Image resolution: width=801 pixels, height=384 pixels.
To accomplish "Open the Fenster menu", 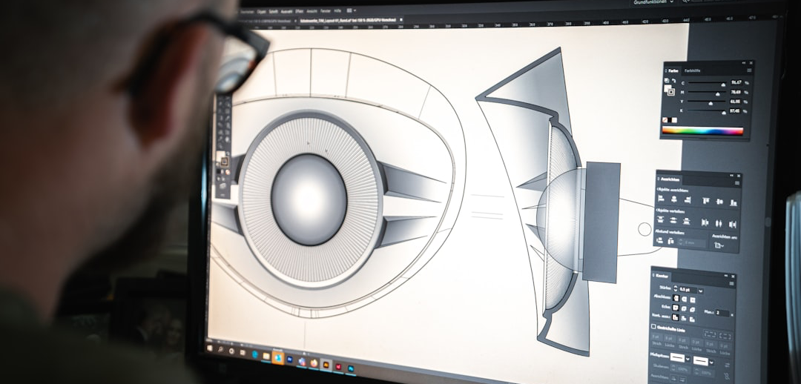I will tap(326, 10).
